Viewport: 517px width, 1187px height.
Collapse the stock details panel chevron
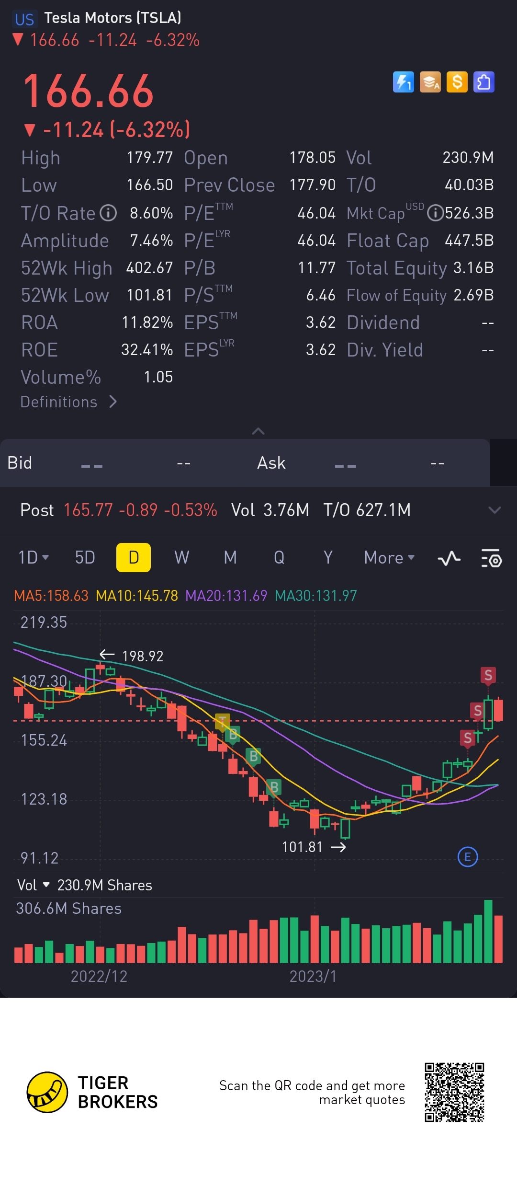tap(258, 431)
